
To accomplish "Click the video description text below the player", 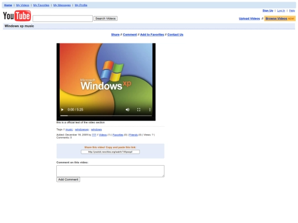I will [81, 122].
